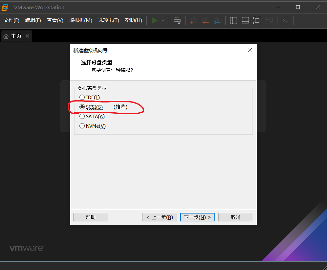Select the NVMe(V) disk type
The width and height of the screenshot is (327, 270).
(x=93, y=126)
